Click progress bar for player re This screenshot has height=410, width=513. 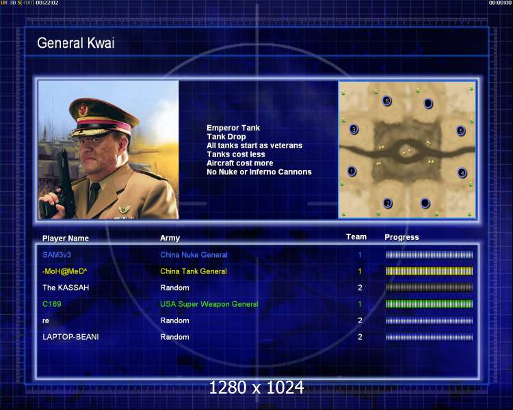430,320
